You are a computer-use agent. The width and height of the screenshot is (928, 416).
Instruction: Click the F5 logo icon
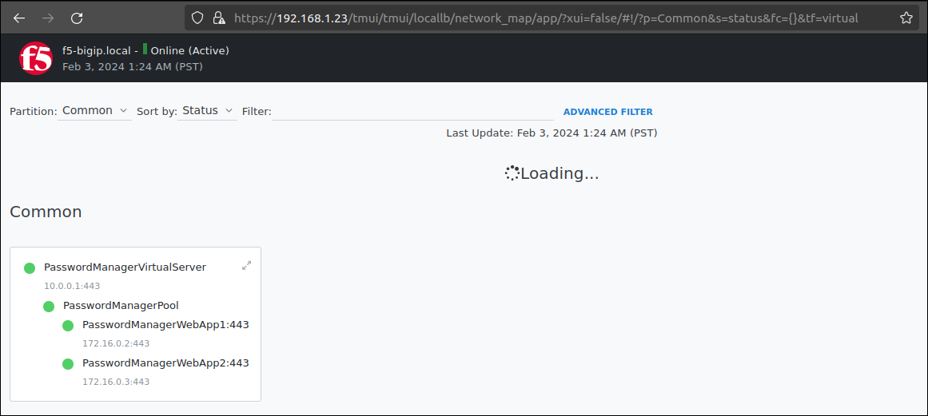[35, 58]
